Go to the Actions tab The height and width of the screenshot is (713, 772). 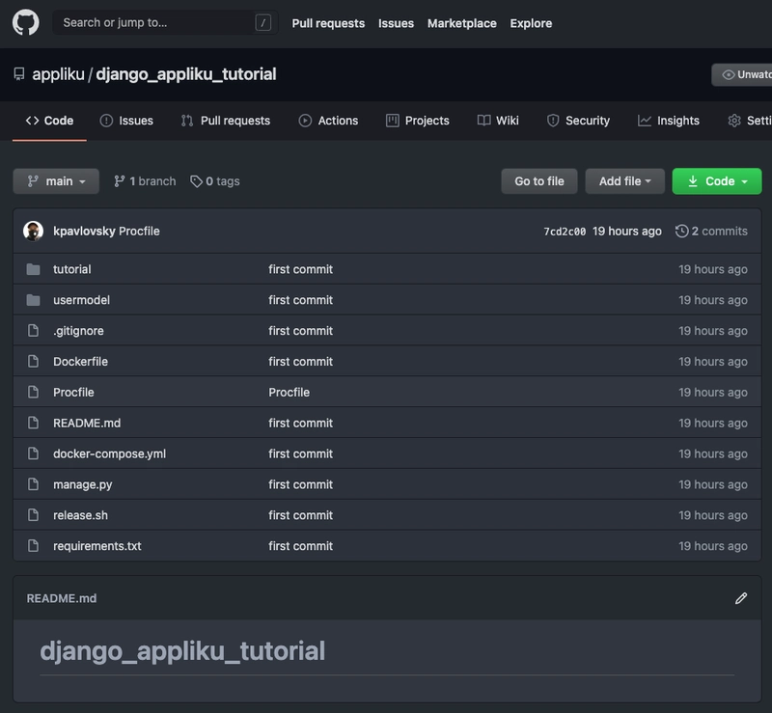328,121
